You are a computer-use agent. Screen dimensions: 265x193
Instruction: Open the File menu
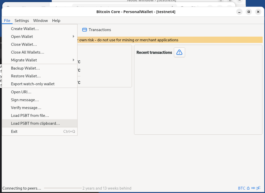coord(7,21)
